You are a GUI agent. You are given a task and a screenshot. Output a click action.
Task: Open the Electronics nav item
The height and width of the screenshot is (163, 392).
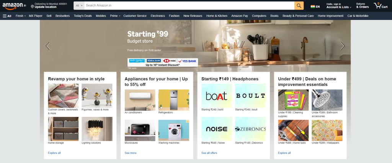point(158,16)
